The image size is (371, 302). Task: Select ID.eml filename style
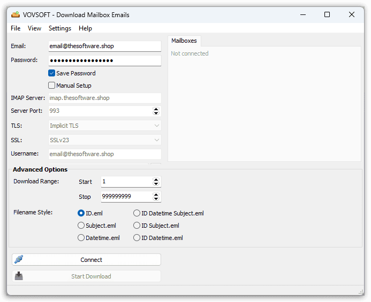coord(81,213)
